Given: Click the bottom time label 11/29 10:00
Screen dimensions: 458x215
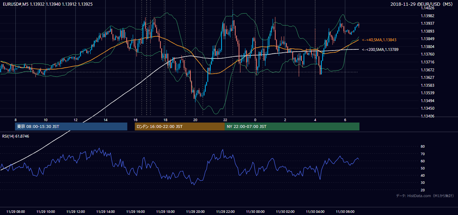Looking at the screenshot, I should point(46,212).
